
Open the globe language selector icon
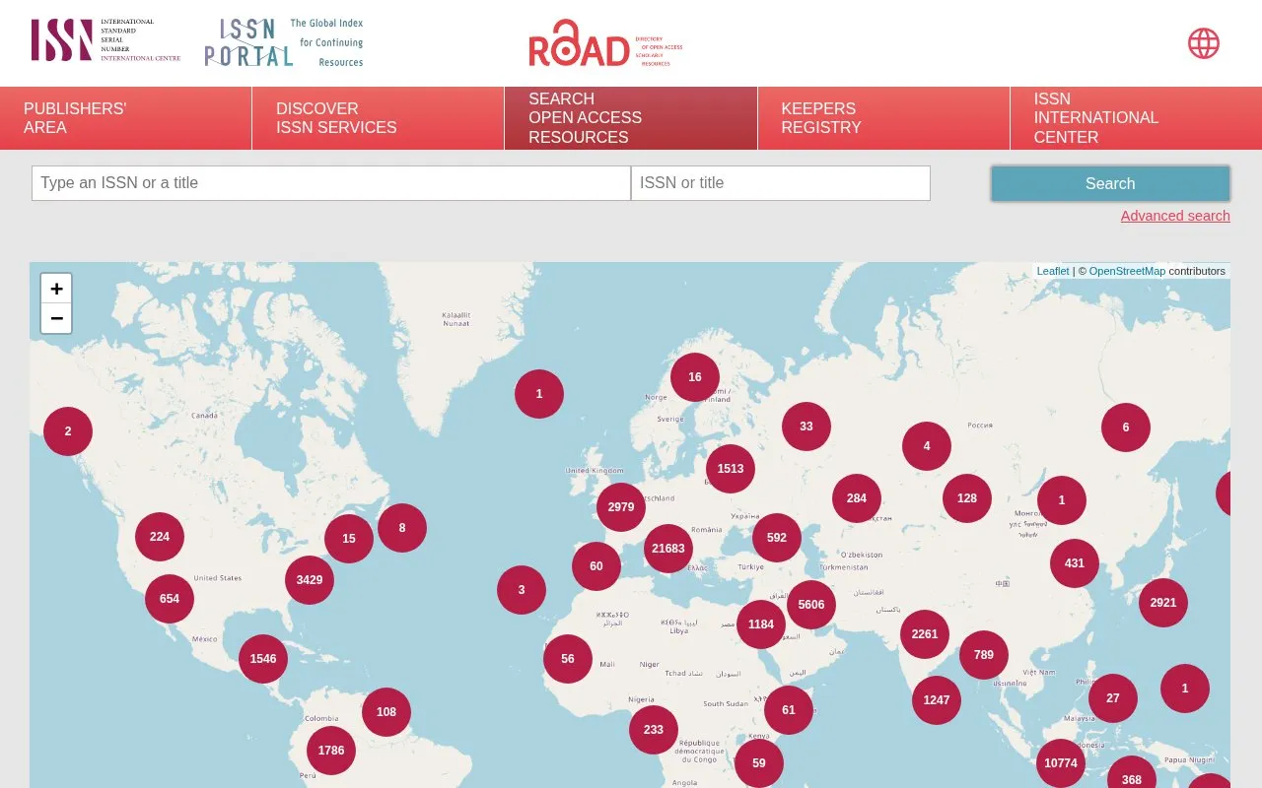coord(1204,43)
